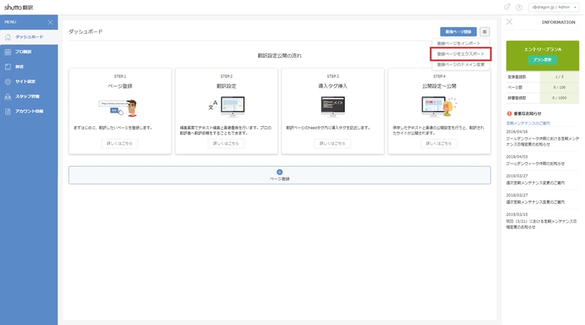This screenshot has height=325, width=585.
Task: Click the ダッシュボード page heading
Action: [85, 32]
